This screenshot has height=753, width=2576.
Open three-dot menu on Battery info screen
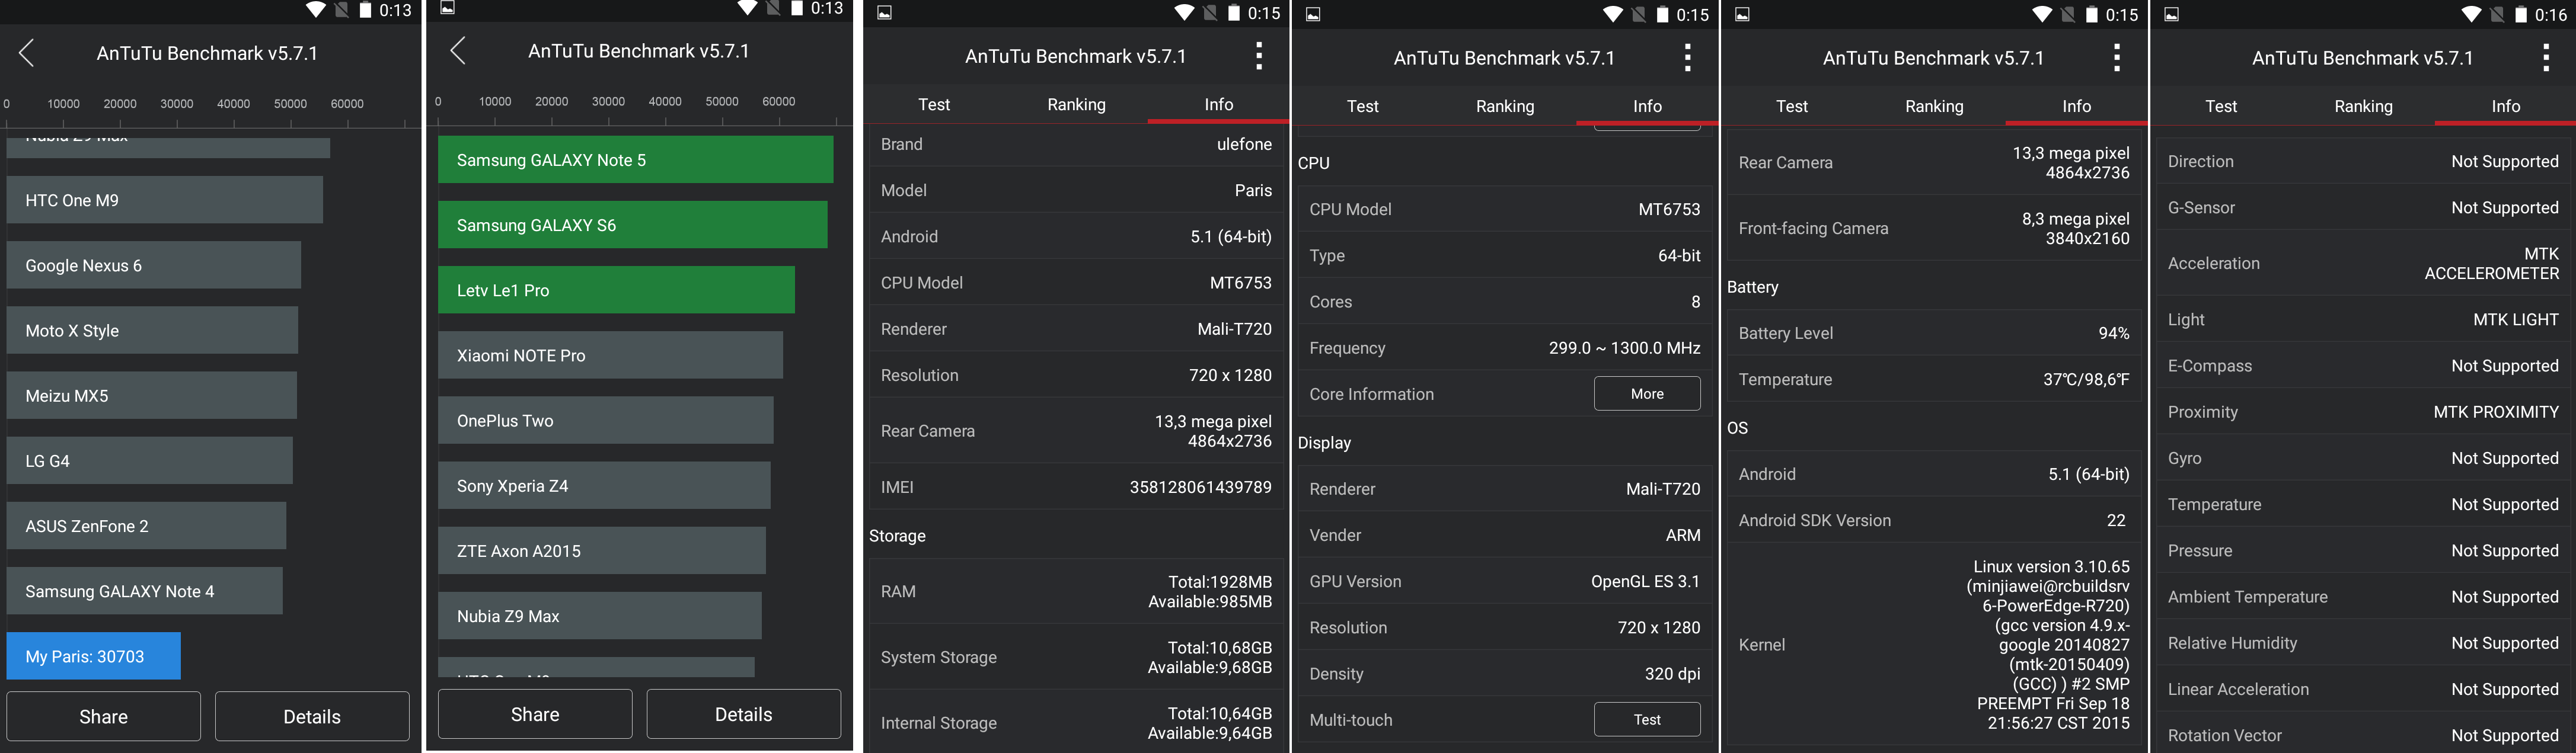pos(2117,58)
